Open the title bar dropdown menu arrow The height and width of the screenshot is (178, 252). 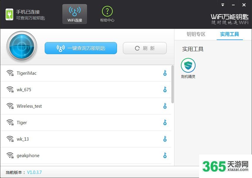point(223,5)
